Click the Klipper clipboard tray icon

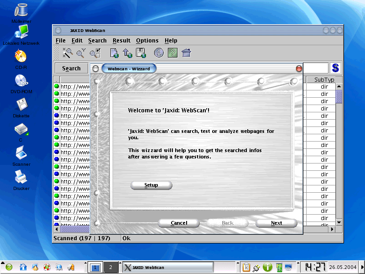(x=246, y=267)
